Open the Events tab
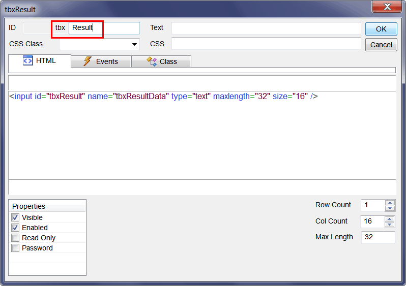 coord(101,61)
